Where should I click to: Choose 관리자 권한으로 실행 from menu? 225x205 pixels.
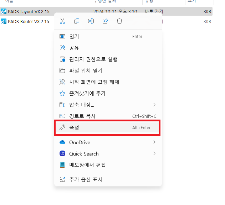click(x=93, y=59)
